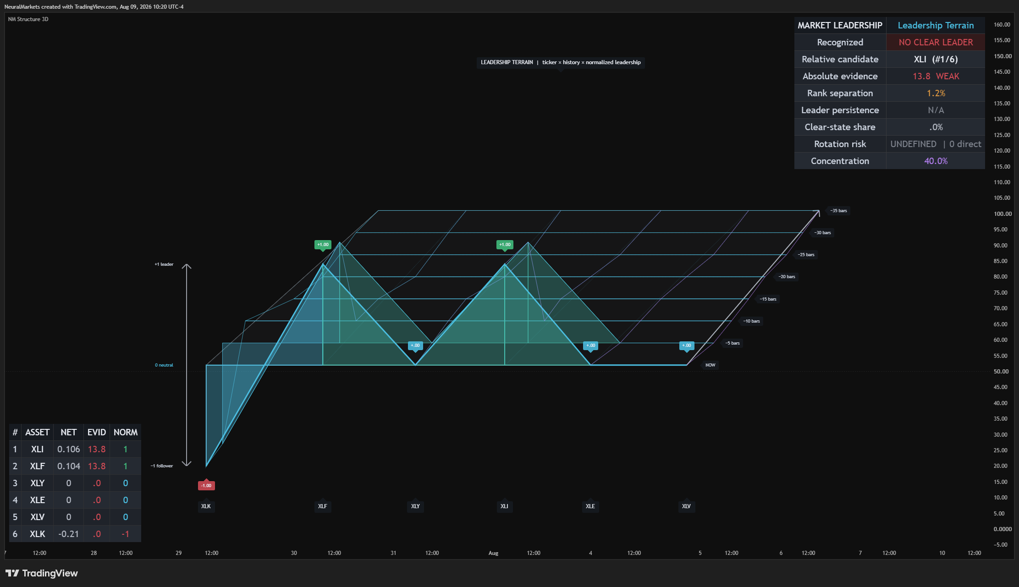Click the Clear-state share .0% value

tap(936, 127)
